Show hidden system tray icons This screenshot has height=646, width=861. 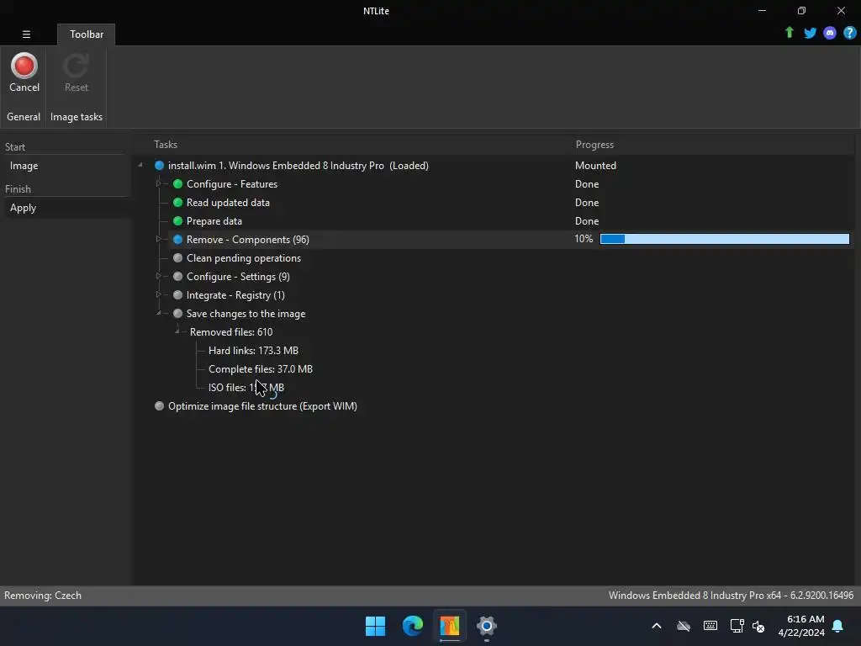click(x=657, y=626)
